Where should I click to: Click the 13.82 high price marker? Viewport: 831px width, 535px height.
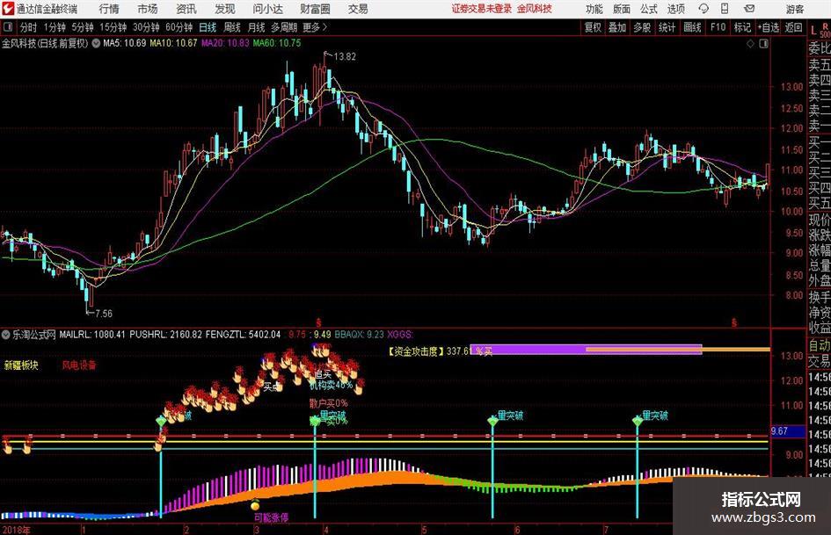(345, 57)
